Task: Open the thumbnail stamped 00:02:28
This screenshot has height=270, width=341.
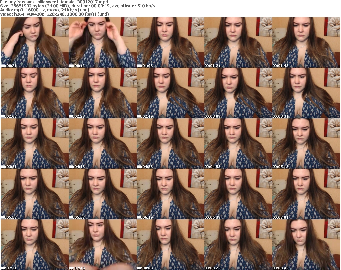Action: tap(103, 93)
